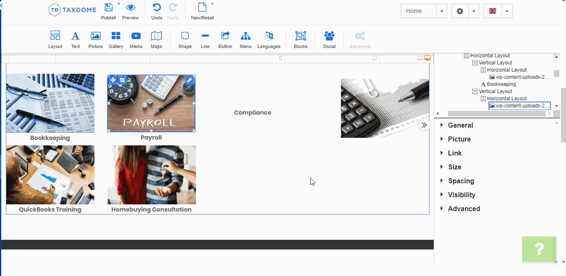Open the Home page dropdown
Image resolution: width=566 pixels, height=276 pixels.
[441, 11]
